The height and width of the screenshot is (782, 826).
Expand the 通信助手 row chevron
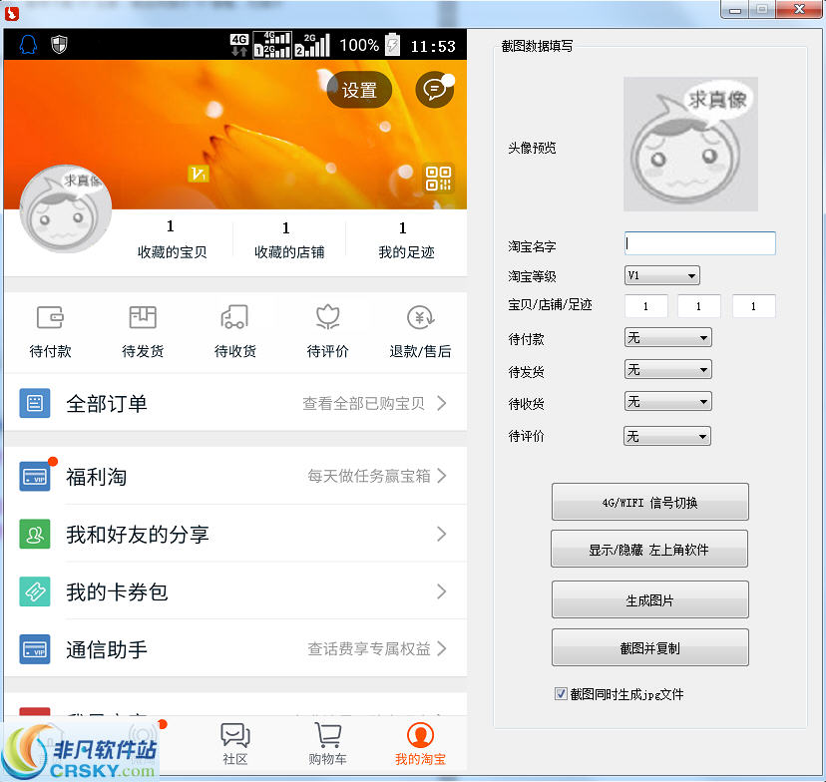442,648
